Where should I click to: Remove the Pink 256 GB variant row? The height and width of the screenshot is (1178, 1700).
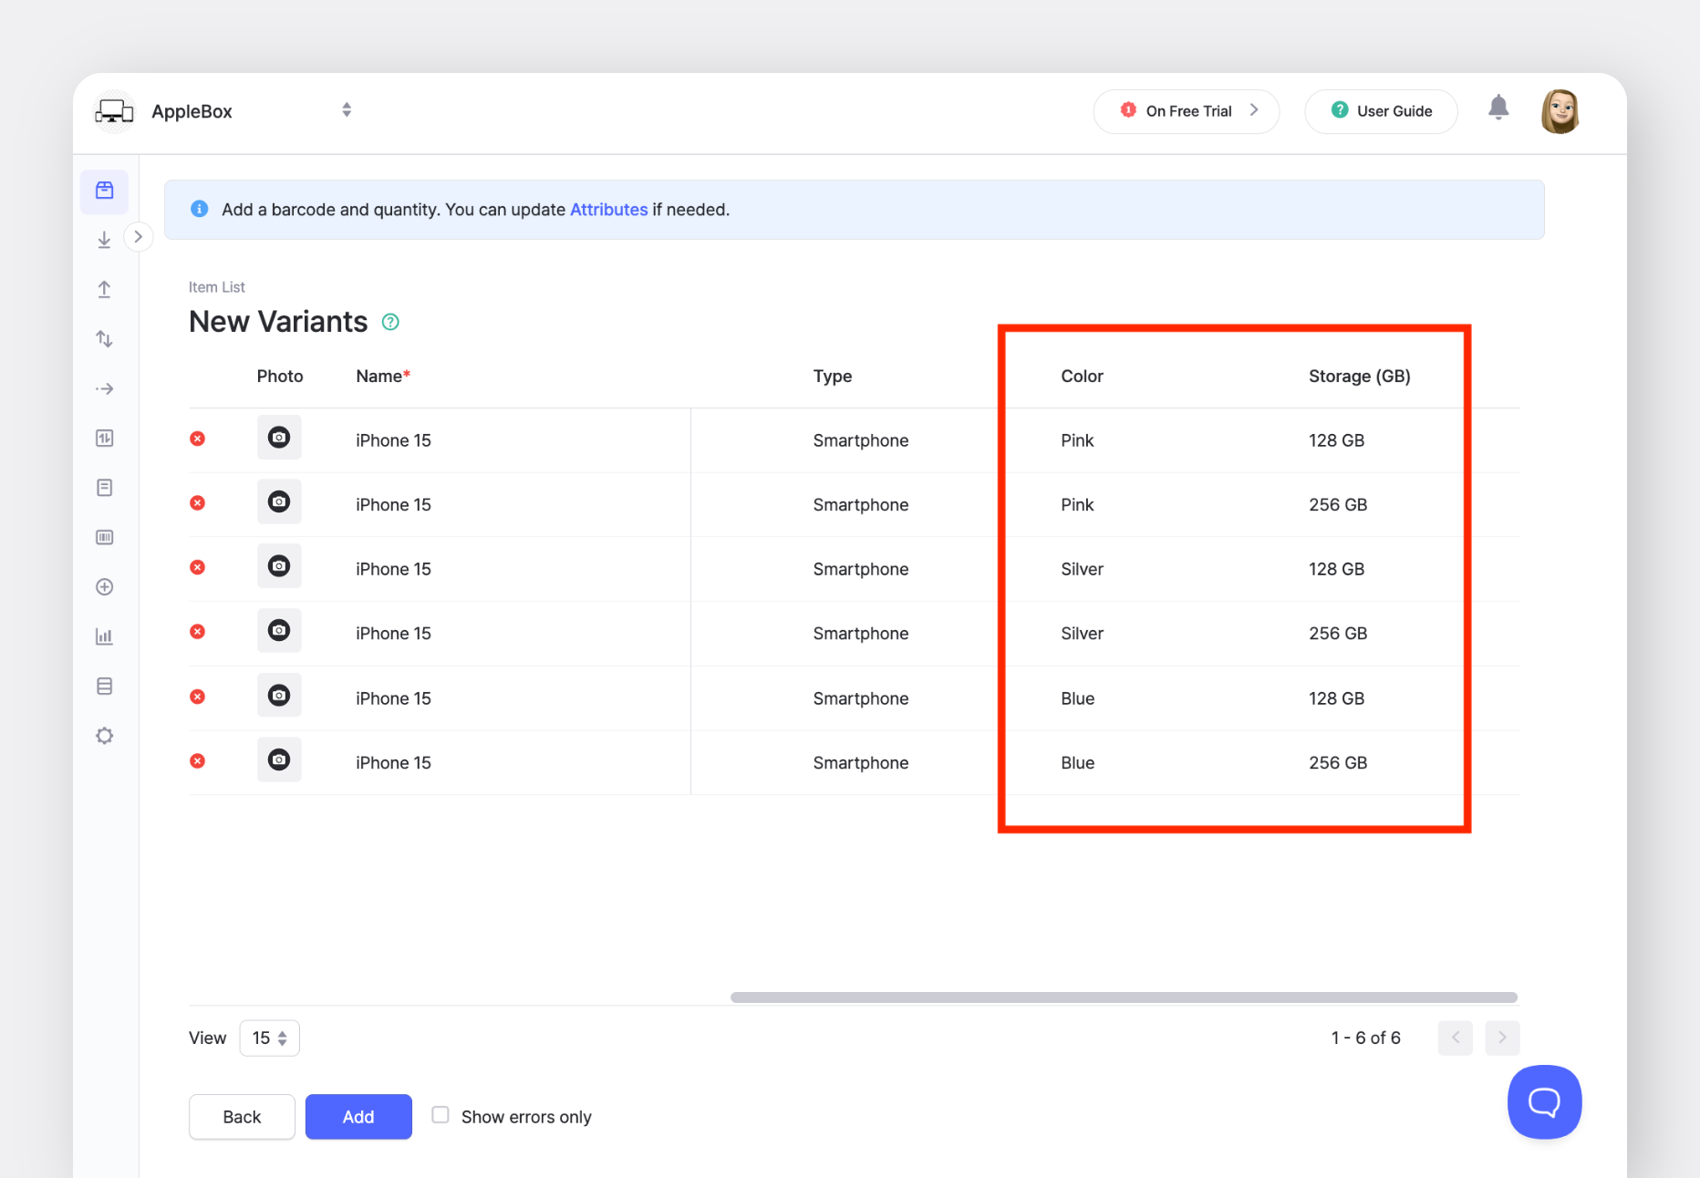(197, 503)
